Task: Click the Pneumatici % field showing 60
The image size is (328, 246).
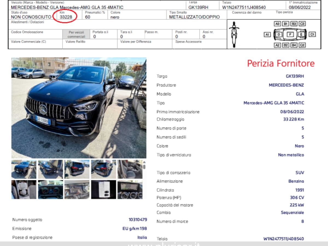Action: tap(88, 17)
